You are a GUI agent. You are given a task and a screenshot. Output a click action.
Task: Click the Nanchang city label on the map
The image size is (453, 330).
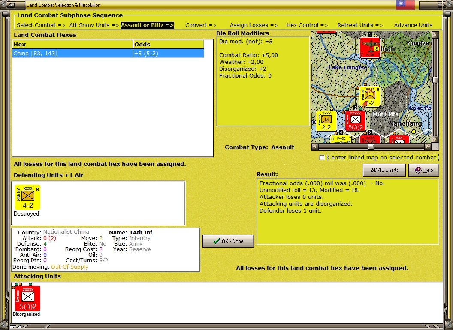405,123
